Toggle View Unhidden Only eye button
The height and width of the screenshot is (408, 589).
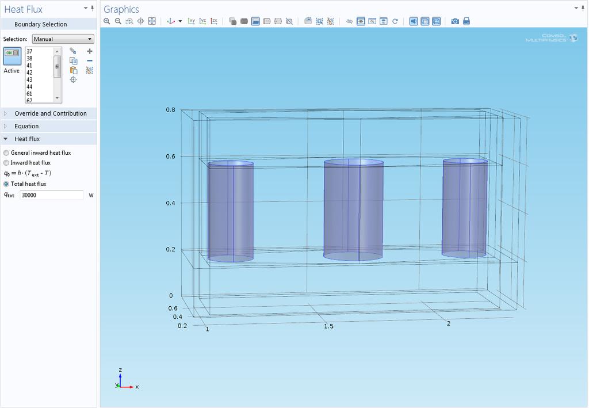pos(361,21)
